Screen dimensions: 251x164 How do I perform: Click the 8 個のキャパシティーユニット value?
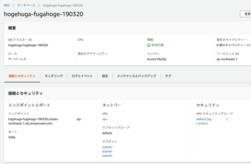click(x=234, y=45)
